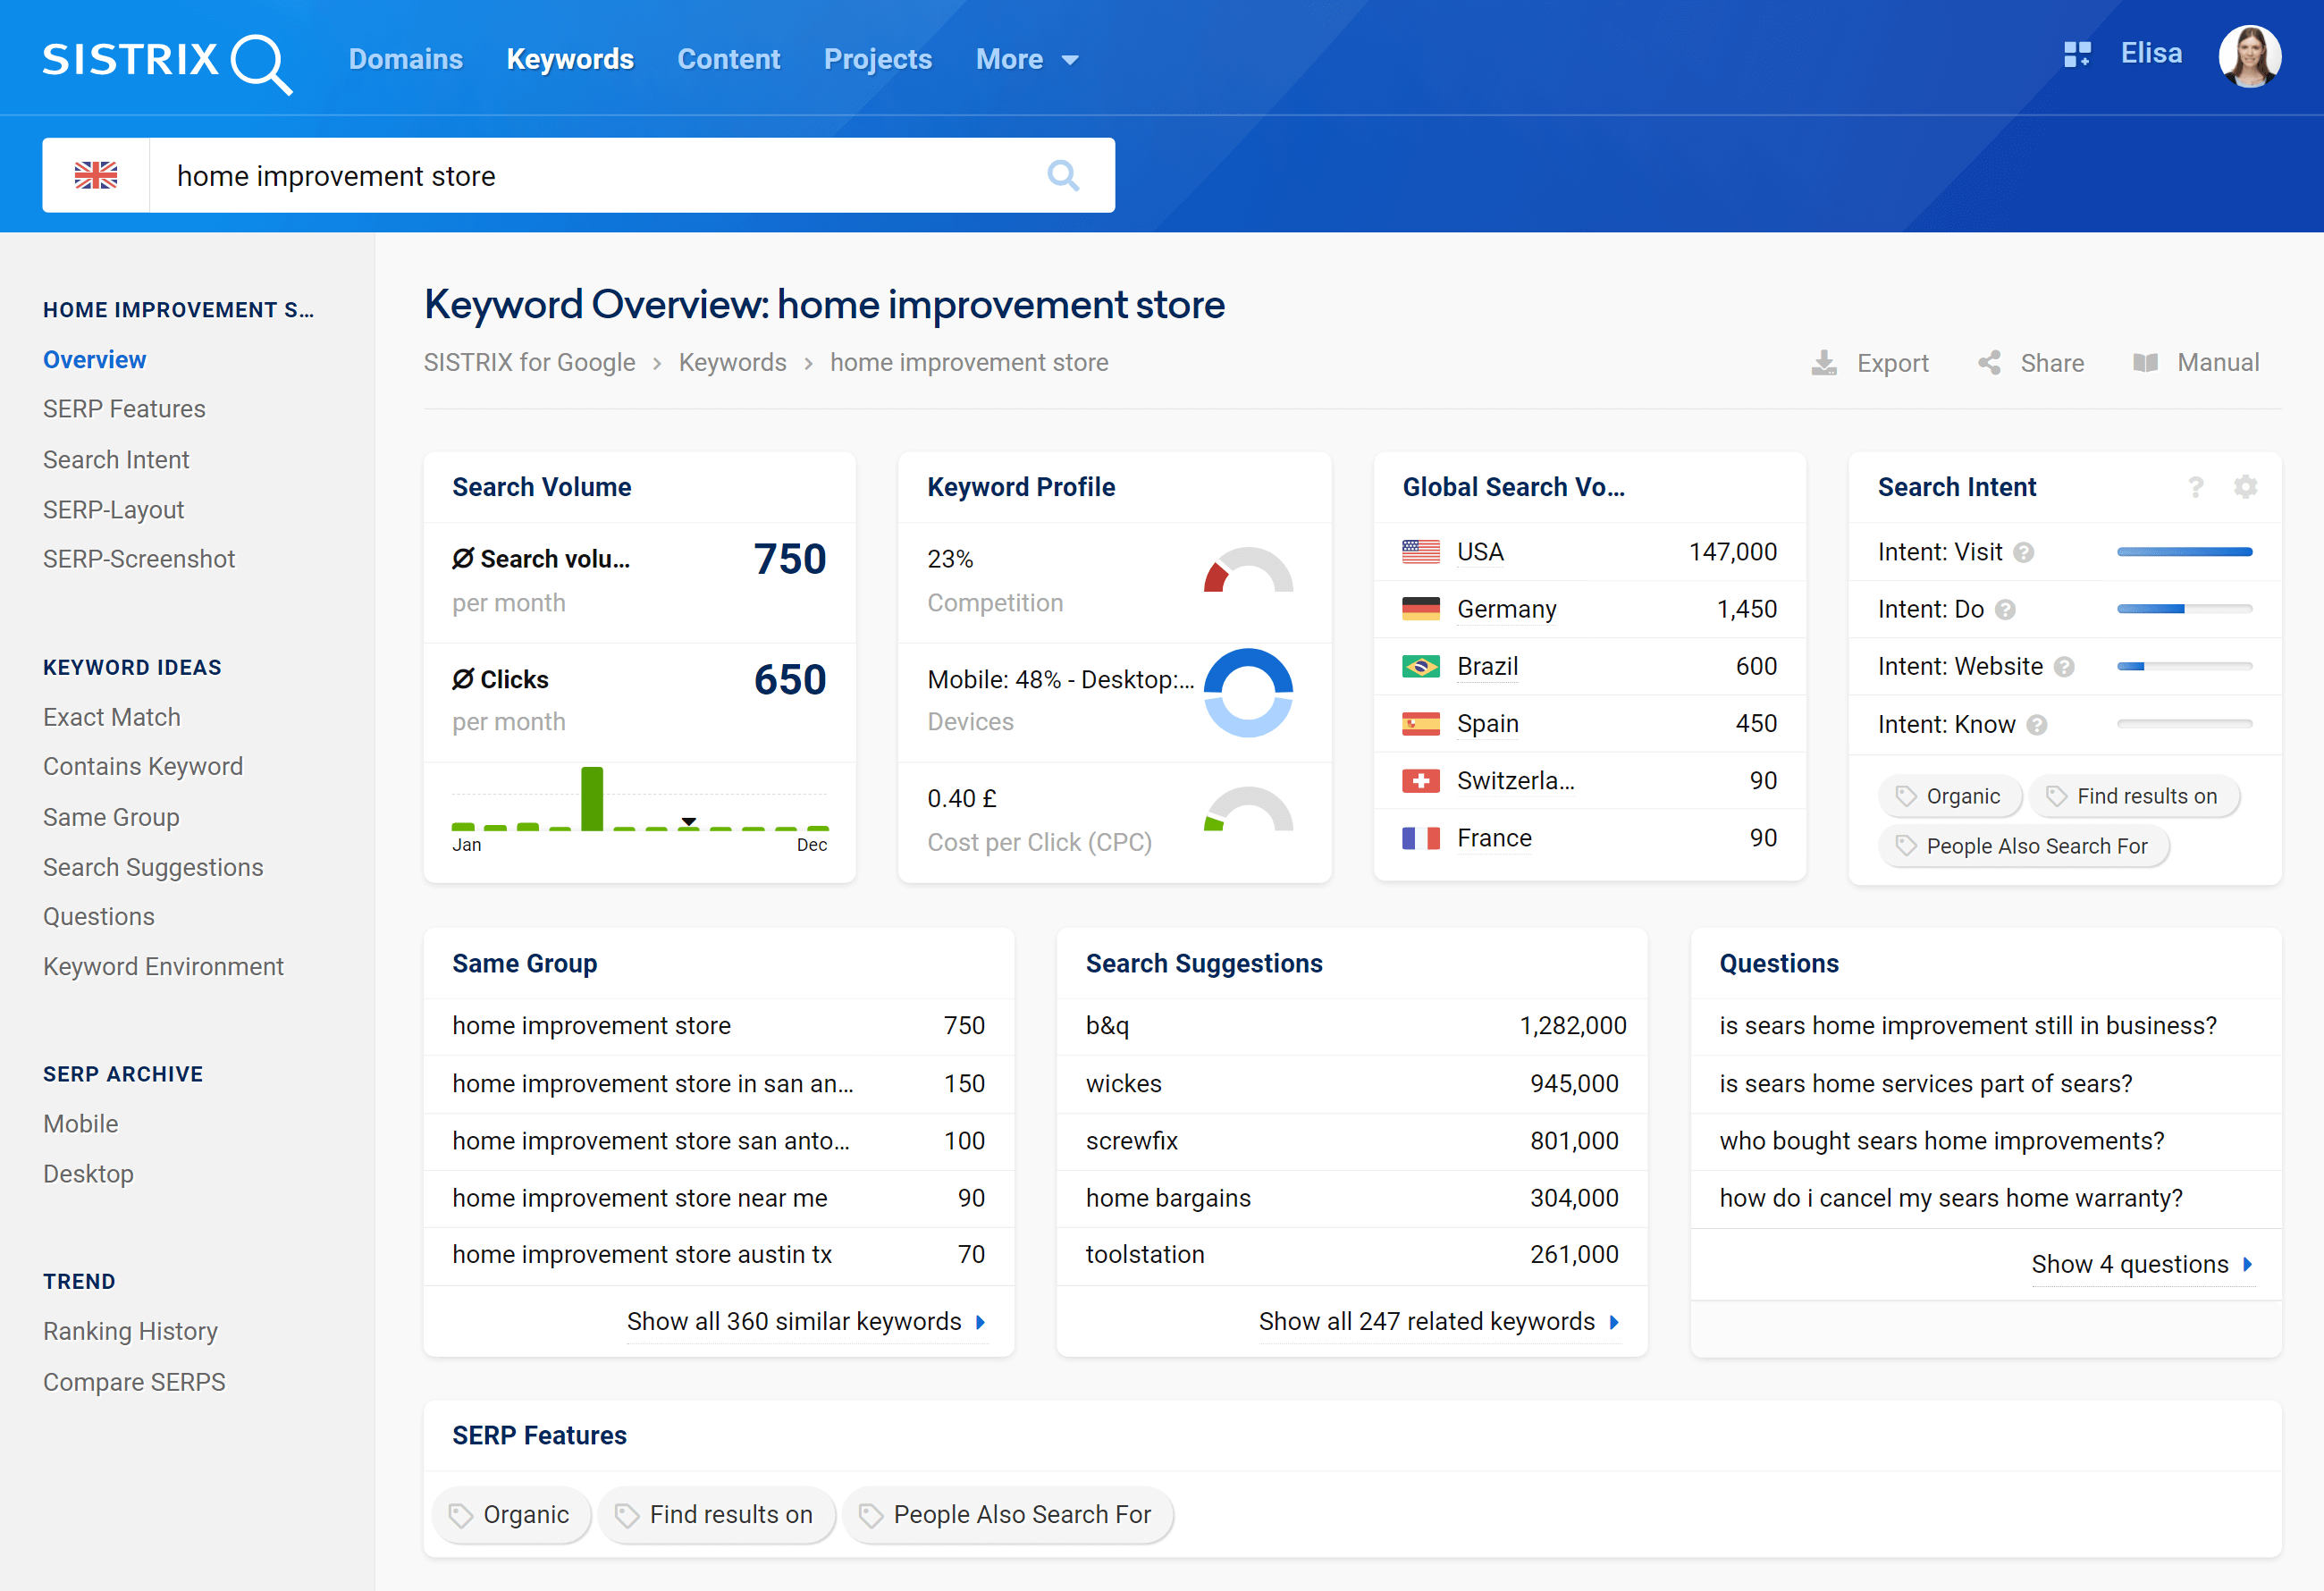Click the Manual book icon
Image resolution: width=2324 pixels, height=1591 pixels.
(2145, 363)
